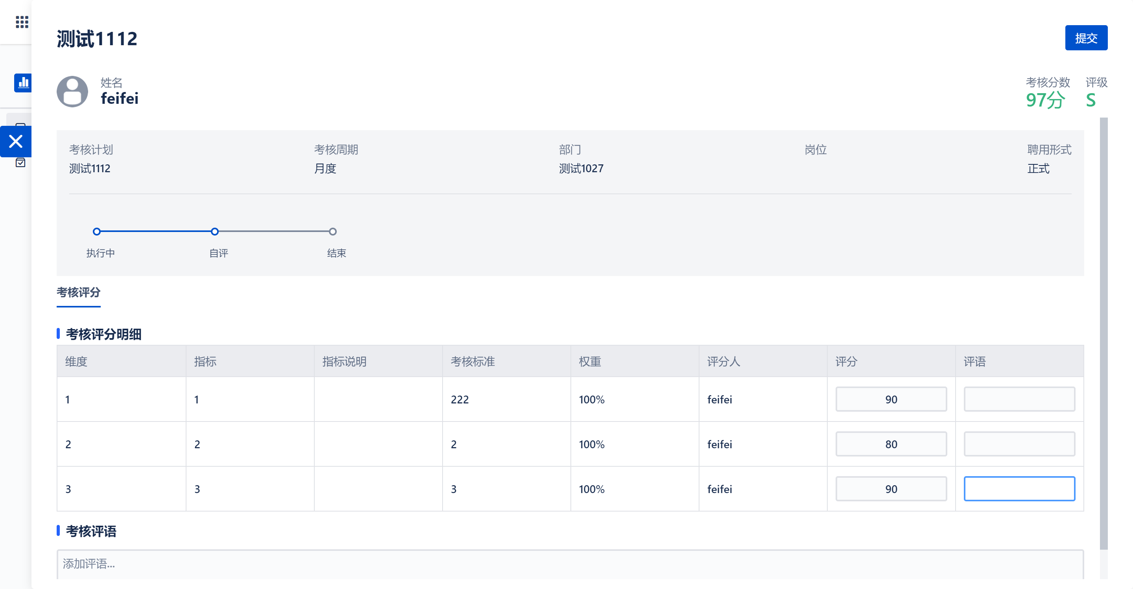Submit the assessment with 提交 button
1133x589 pixels.
point(1086,38)
